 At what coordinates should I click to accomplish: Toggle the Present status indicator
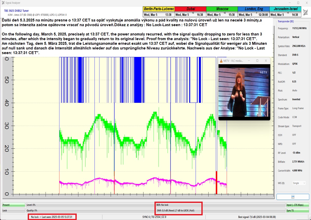coord(13,205)
